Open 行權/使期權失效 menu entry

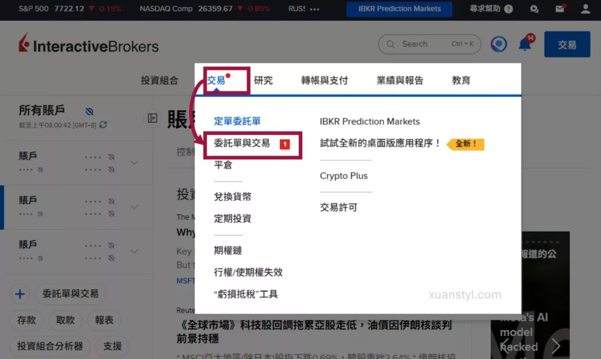248,272
